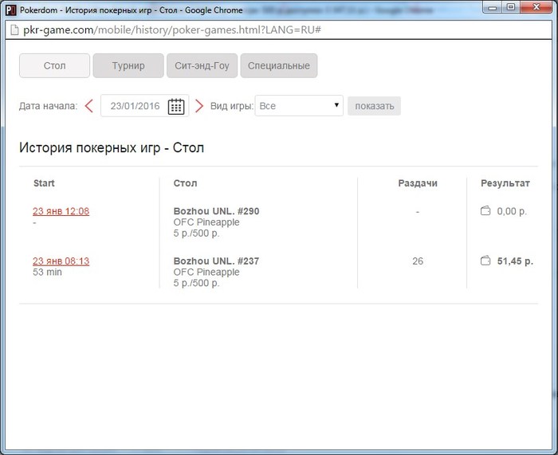
Task: Click the Дата начала label
Action: [x=48, y=106]
